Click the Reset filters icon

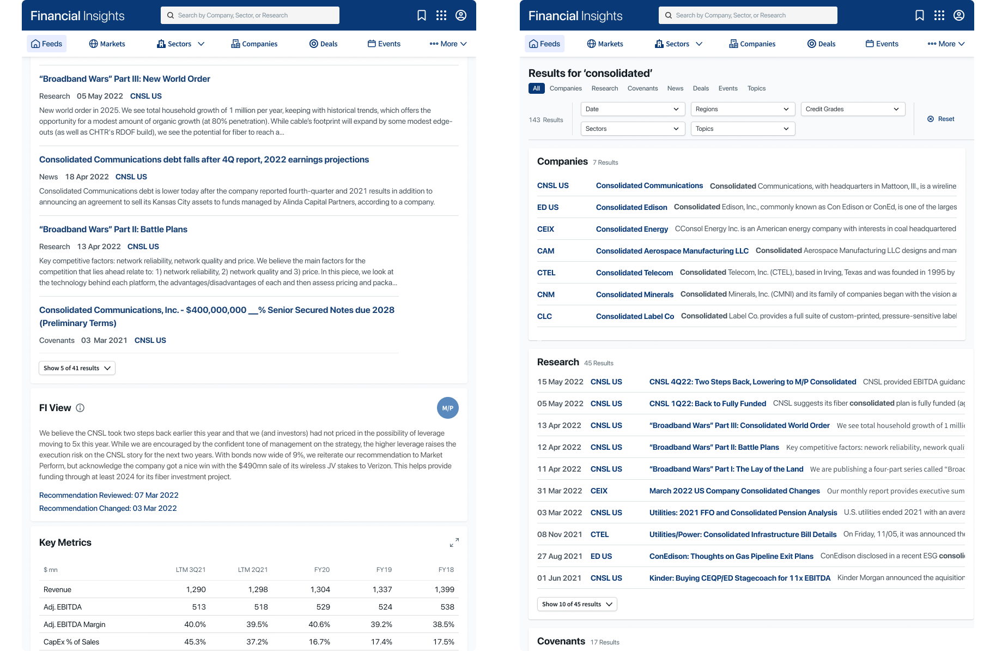(931, 119)
